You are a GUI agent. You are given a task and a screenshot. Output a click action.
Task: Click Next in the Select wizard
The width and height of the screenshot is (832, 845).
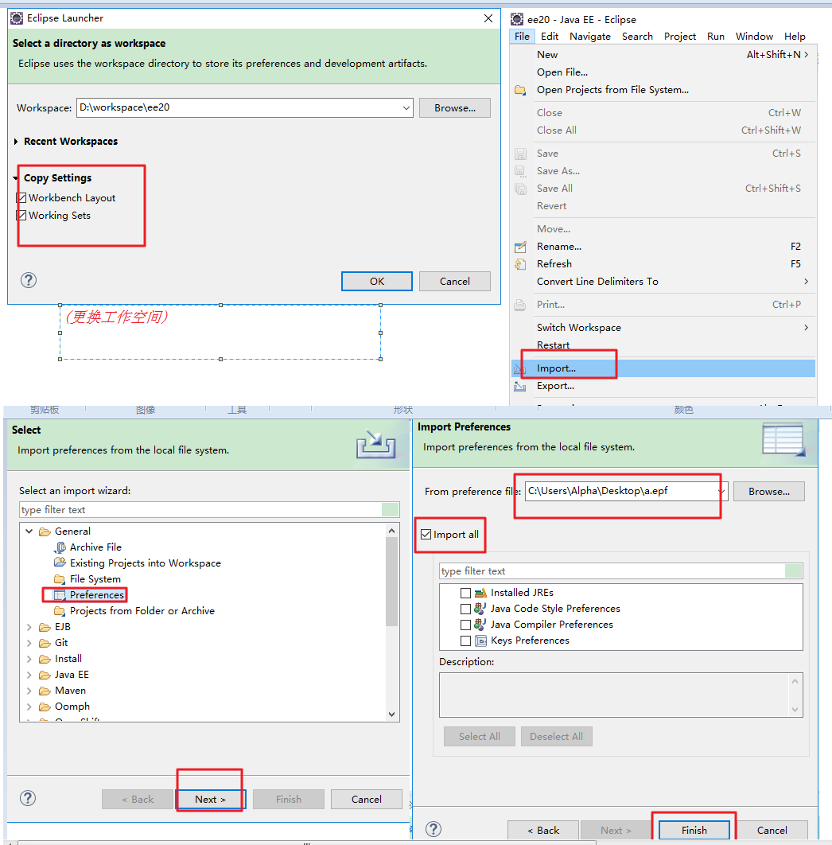(210, 799)
